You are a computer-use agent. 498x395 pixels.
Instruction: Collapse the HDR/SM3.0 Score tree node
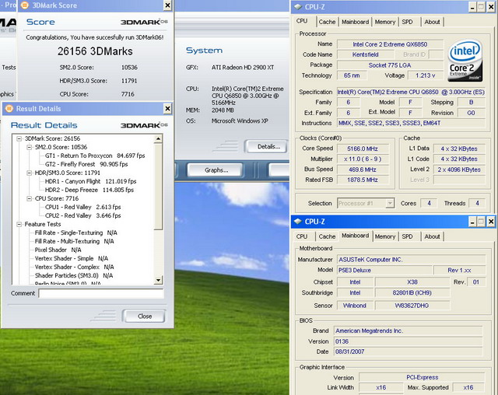click(28, 173)
